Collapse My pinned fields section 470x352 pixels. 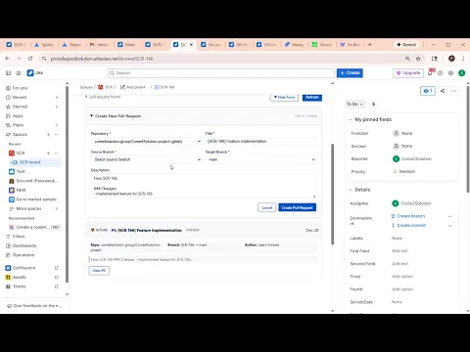tap(351, 119)
